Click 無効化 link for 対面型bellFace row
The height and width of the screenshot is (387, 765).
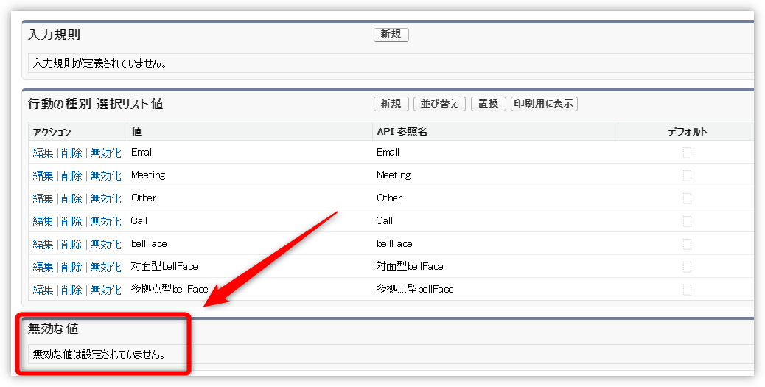106,267
